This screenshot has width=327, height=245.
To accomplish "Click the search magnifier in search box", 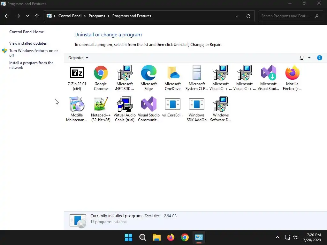I will [x=316, y=16].
